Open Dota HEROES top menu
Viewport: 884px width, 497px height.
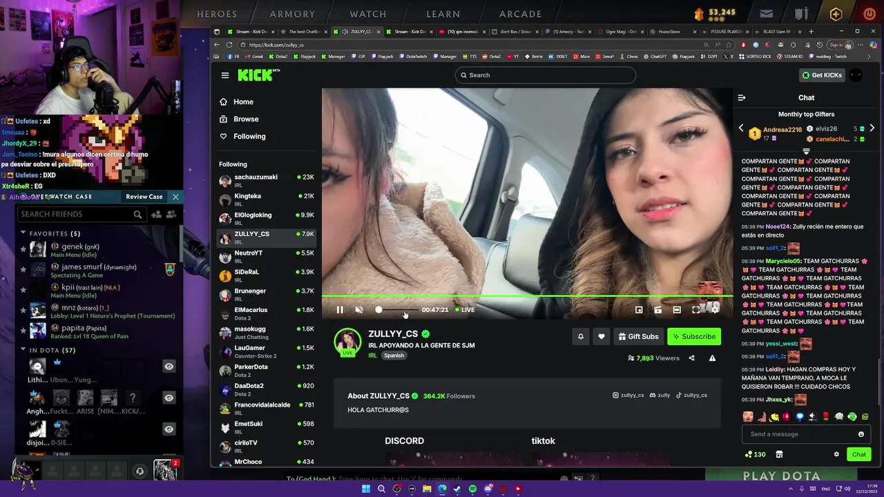tap(217, 14)
